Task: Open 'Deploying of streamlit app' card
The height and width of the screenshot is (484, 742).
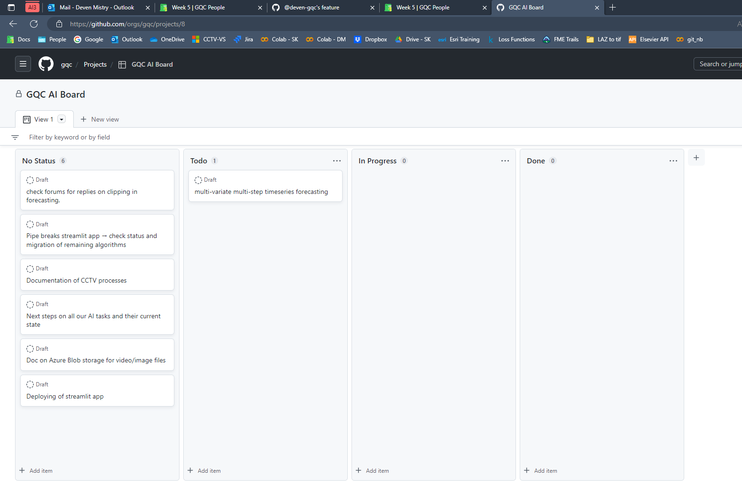Action: 97,391
